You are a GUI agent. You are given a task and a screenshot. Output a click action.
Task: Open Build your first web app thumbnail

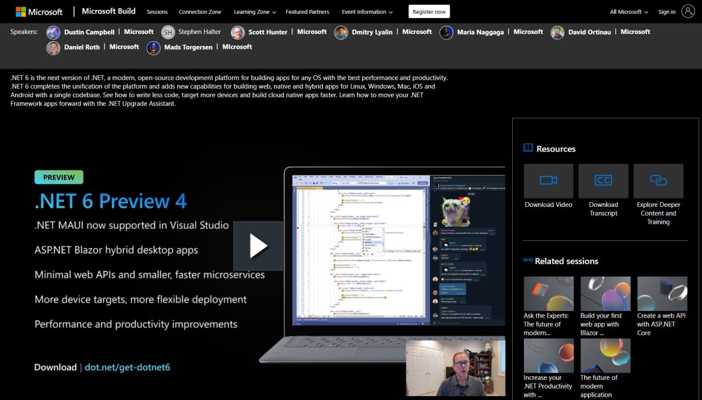click(605, 294)
